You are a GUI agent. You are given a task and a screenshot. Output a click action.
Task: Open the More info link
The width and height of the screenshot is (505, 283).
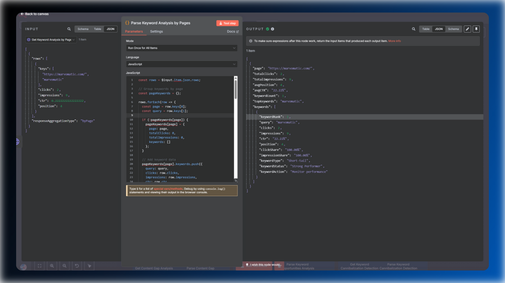click(x=394, y=41)
